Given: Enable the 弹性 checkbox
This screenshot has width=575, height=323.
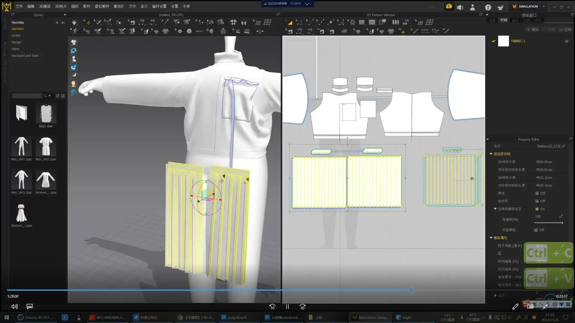Looking at the screenshot, I should [x=537, y=193].
